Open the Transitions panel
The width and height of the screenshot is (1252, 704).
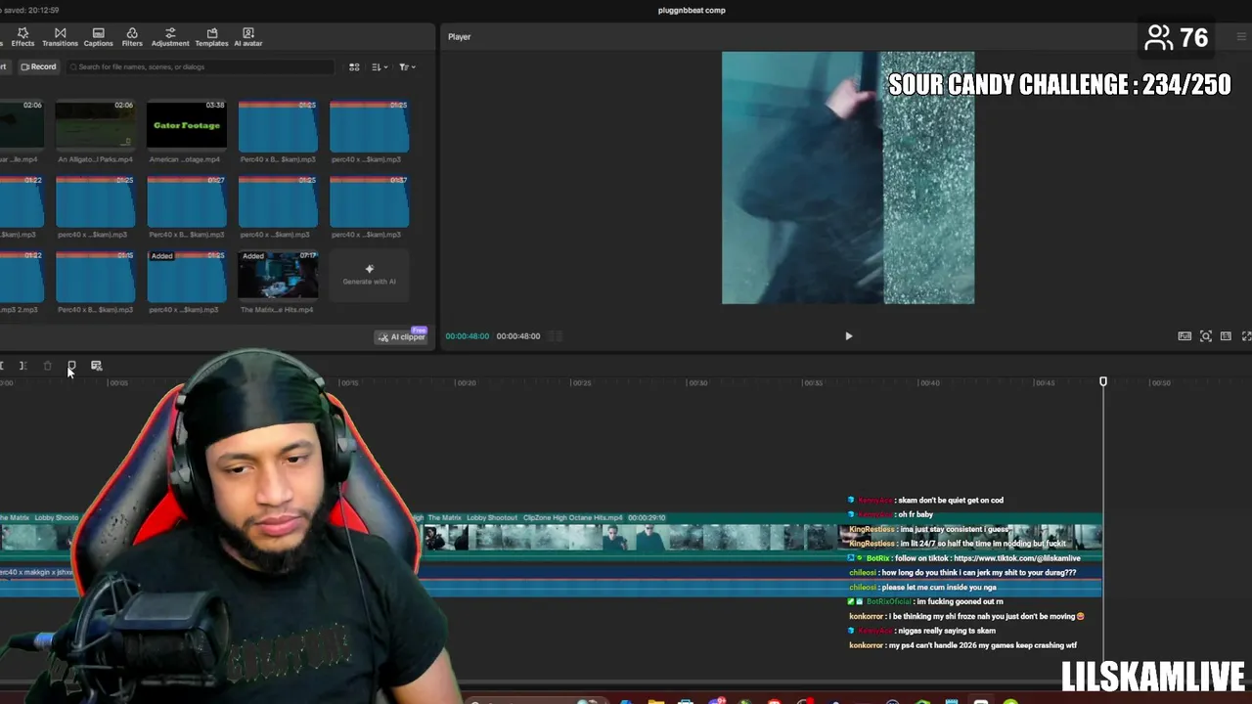pyautogui.click(x=60, y=37)
